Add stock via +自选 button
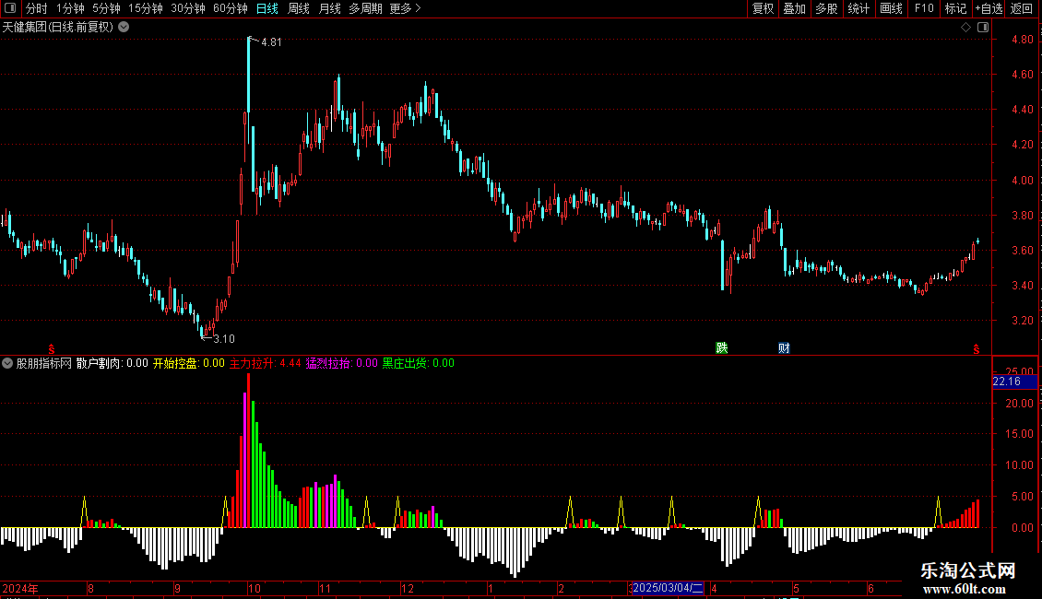The width and height of the screenshot is (1042, 599). (989, 8)
